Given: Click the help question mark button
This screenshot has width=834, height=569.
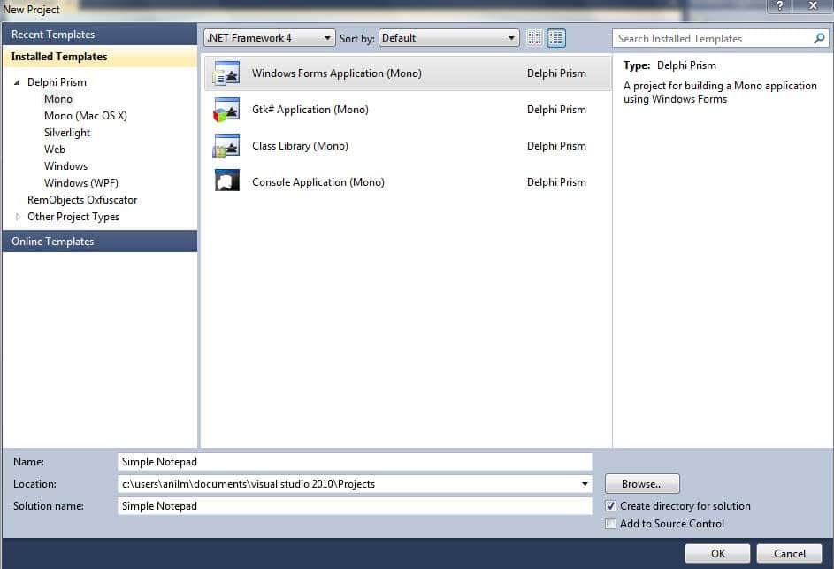Looking at the screenshot, I should pos(778,7).
